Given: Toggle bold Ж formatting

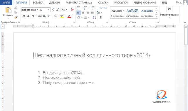Looking at the screenshot, I should pyautogui.click(x=24, y=16).
